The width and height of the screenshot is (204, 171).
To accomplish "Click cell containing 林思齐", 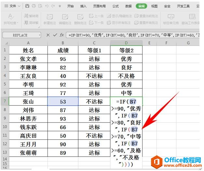I will point(28,118).
